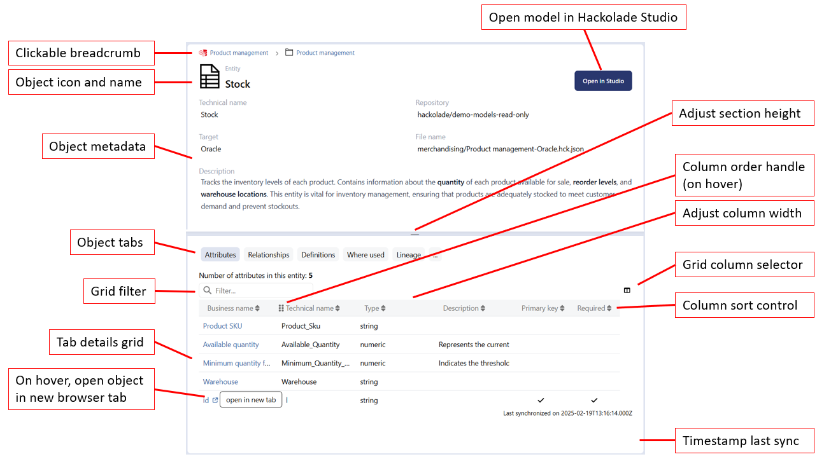The image size is (817, 459).
Task: Show more tabs via ellipsis tab
Action: click(435, 255)
